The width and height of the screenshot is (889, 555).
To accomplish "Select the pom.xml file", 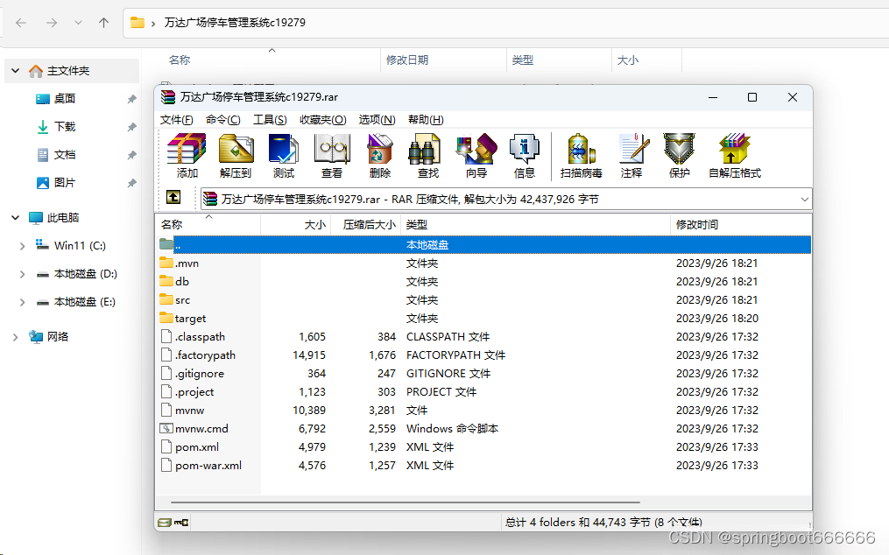I will click(483, 446).
